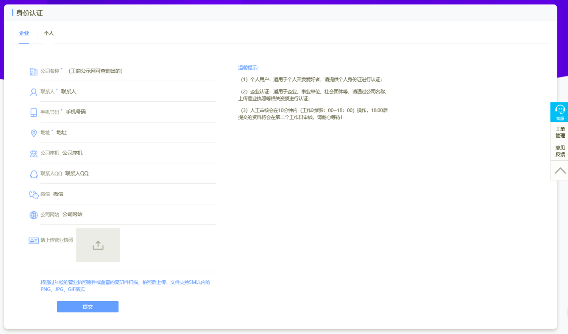
Task: Click the globe icon beside 公司网站
Action: coord(33,215)
